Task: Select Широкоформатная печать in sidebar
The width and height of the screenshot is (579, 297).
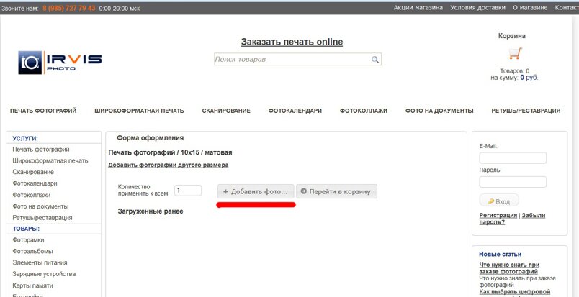Action: [50, 161]
